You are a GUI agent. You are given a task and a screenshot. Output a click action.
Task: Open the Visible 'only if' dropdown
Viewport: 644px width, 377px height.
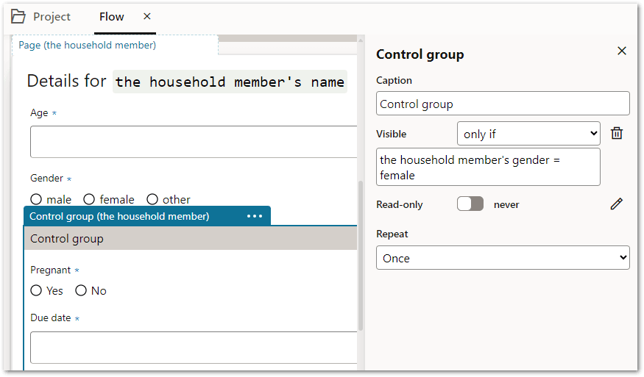point(528,134)
